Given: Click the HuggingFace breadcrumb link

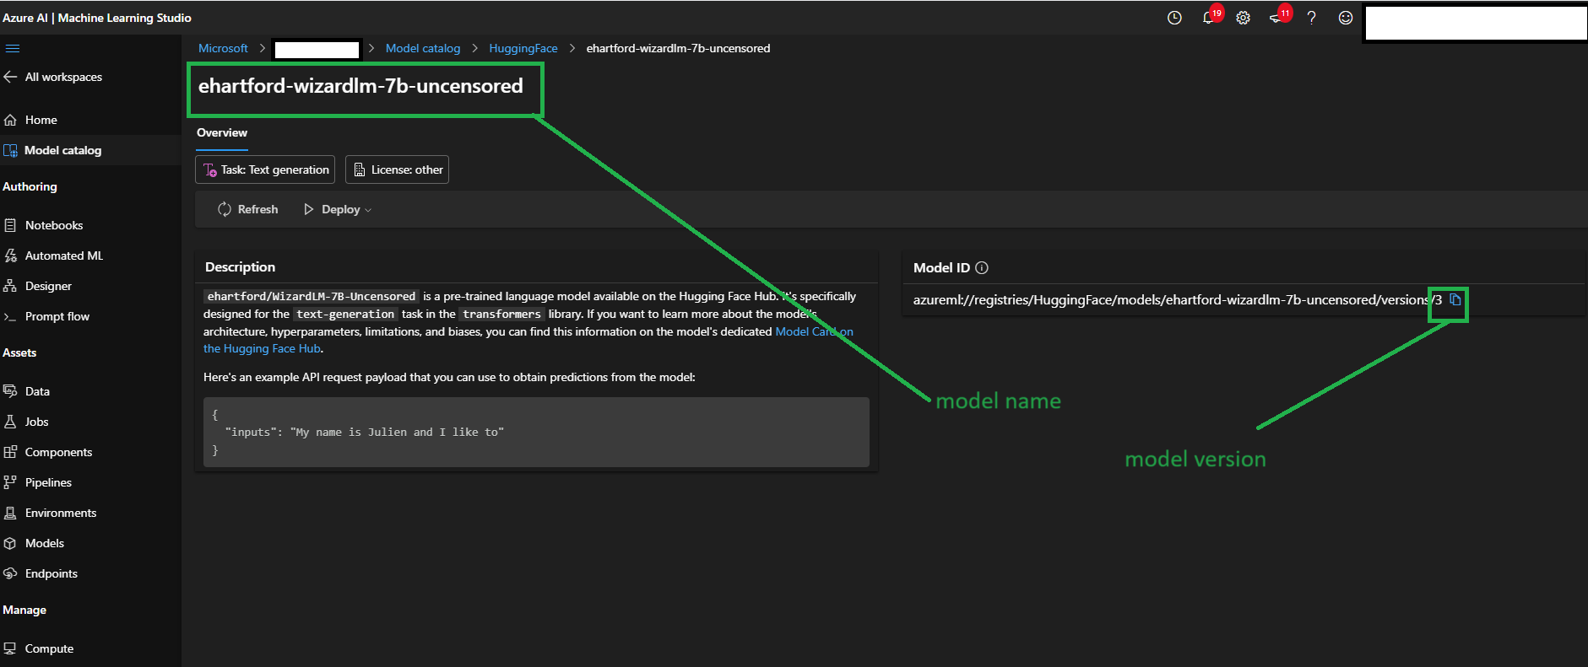Looking at the screenshot, I should click(523, 48).
